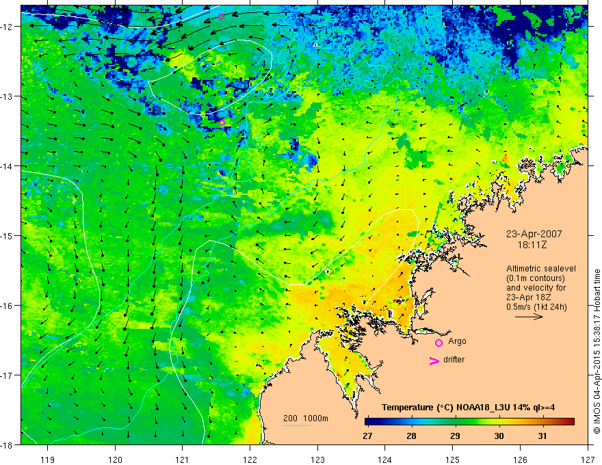Click the '29' color bar label
This screenshot has width=602, height=465.
coord(455,436)
